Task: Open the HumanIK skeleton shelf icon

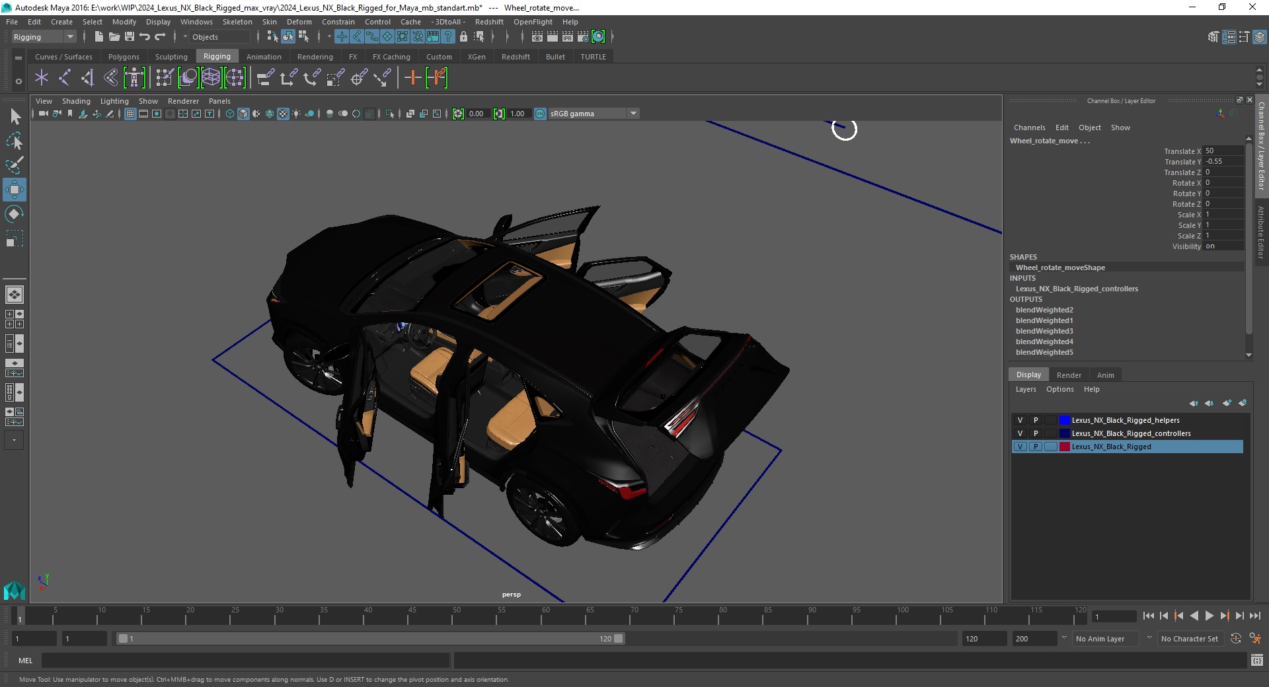Action: pos(134,78)
